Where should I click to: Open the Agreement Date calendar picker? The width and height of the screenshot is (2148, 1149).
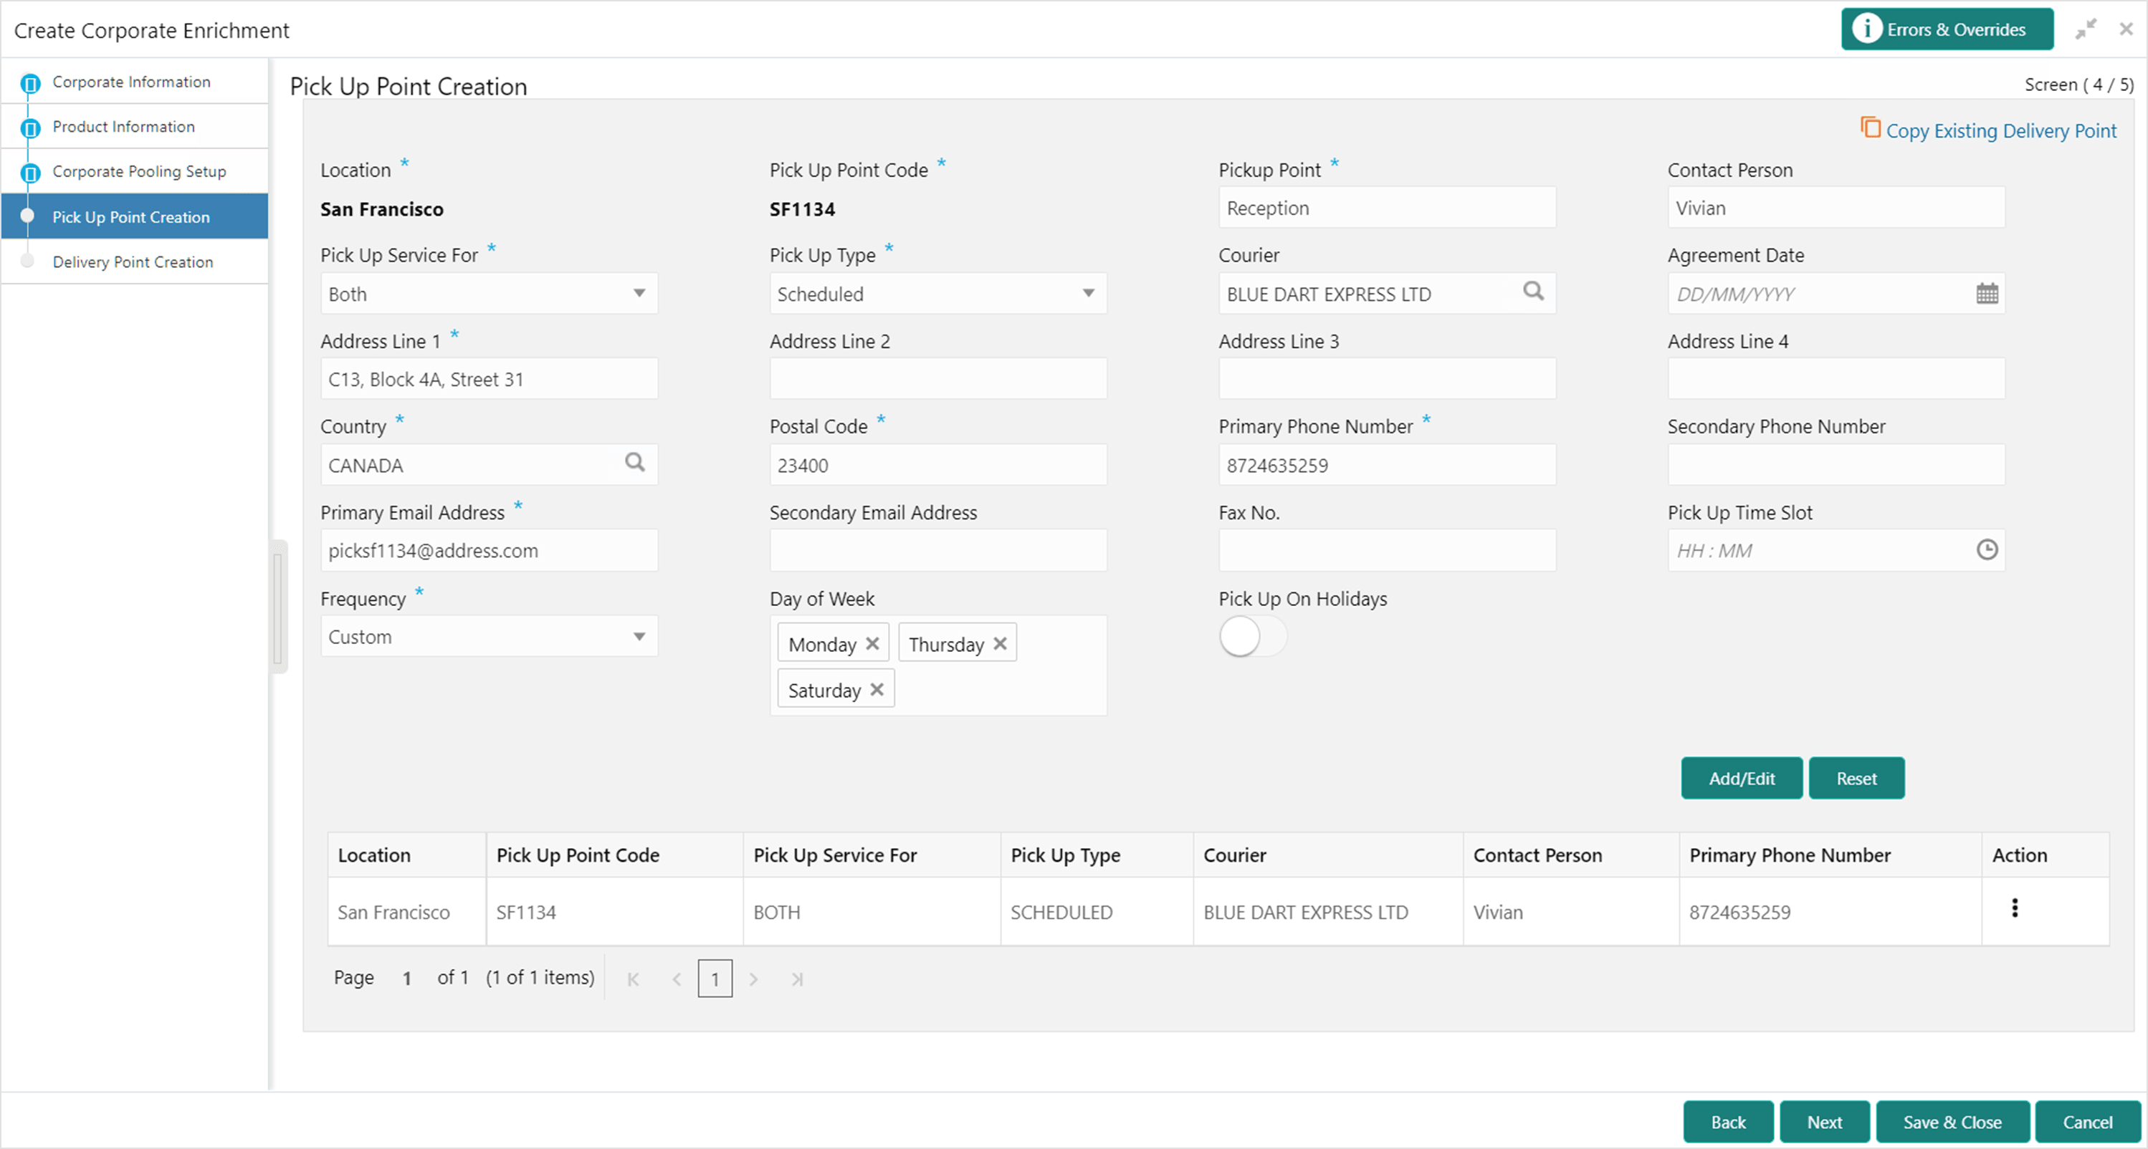pyautogui.click(x=1986, y=293)
